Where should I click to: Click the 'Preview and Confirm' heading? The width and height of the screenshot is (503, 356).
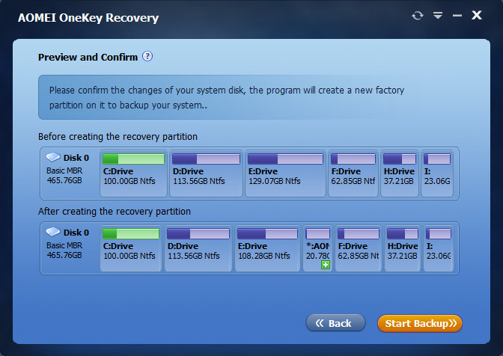pos(88,57)
